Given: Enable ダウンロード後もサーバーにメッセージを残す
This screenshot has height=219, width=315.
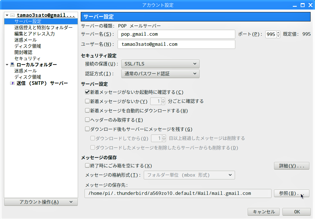Looking at the screenshot, I should 87,129.
